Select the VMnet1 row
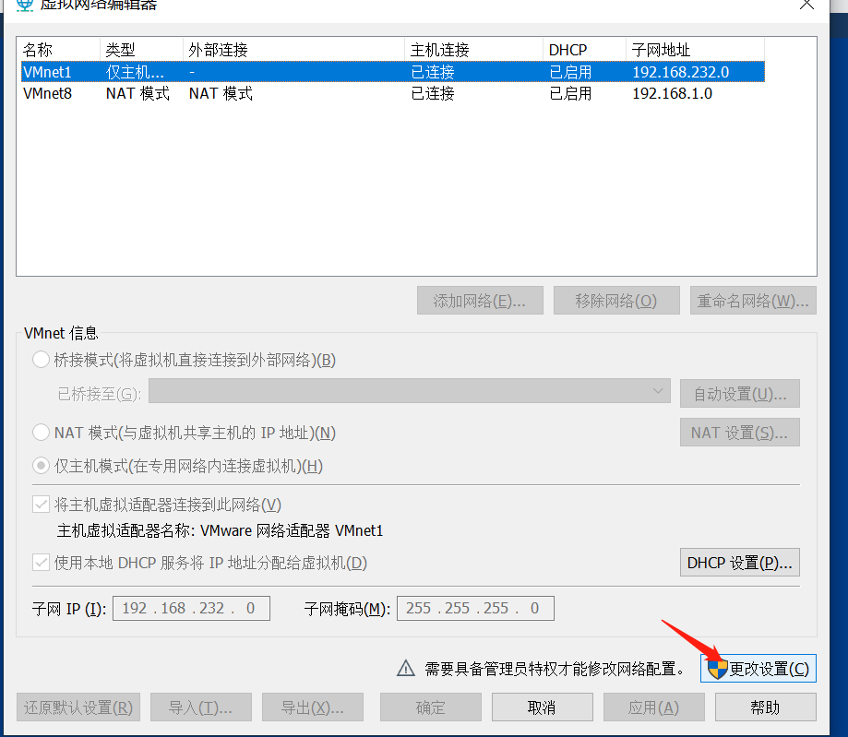 [393, 72]
